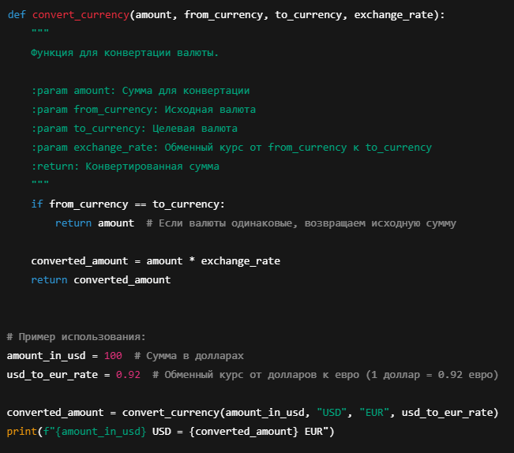This screenshot has height=453, width=514.
Task: Click the string "EUR" in the function call
Action: (374, 413)
